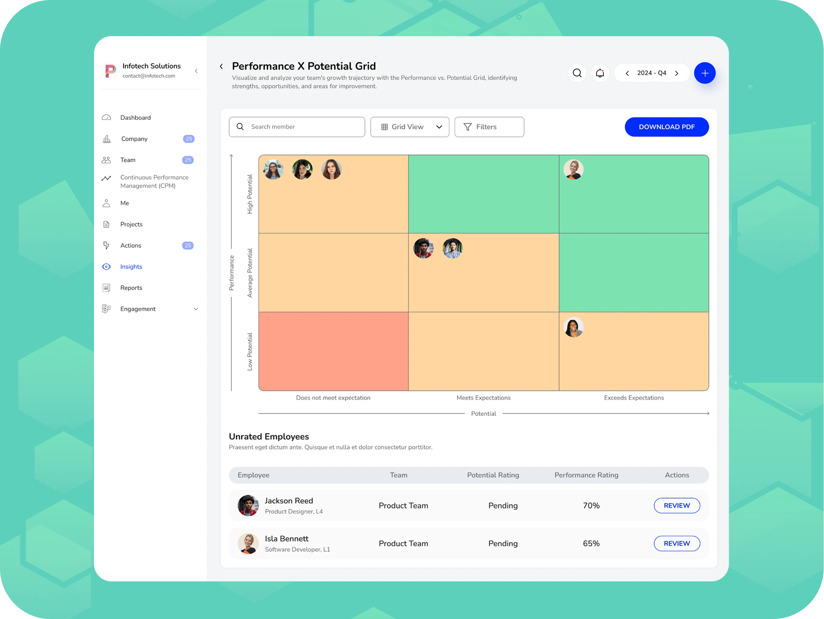Viewport: 824px width, 619px height.
Task: Navigate to Team menu item
Action: (128, 160)
